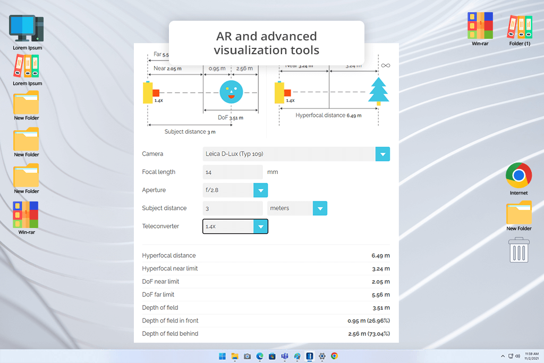
Task: Expand the Aperture f/2.8 dropdown
Action: tap(260, 190)
